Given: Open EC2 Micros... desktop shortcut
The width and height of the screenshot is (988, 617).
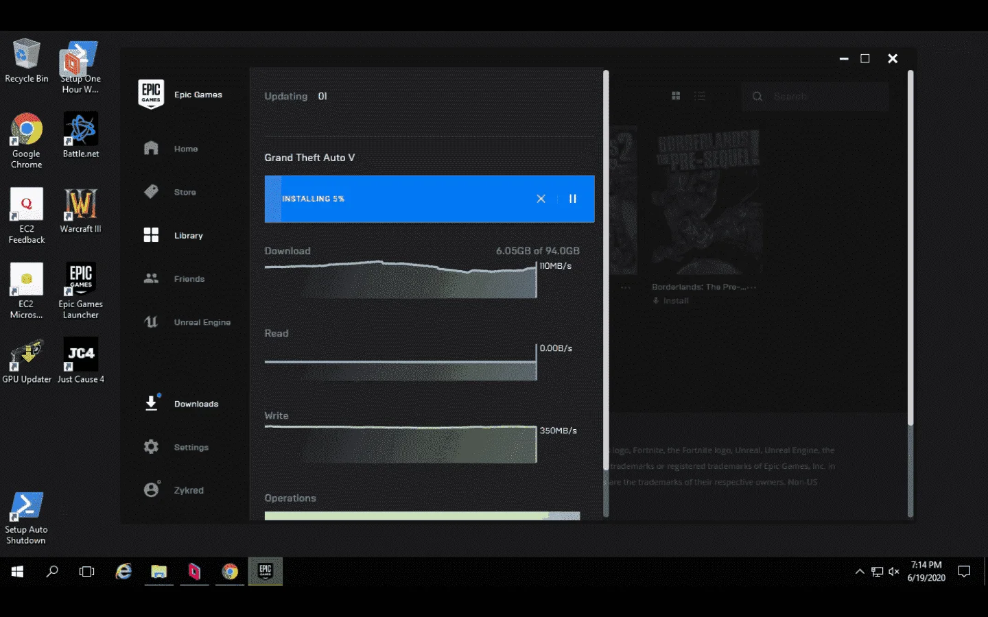Looking at the screenshot, I should click(x=26, y=291).
